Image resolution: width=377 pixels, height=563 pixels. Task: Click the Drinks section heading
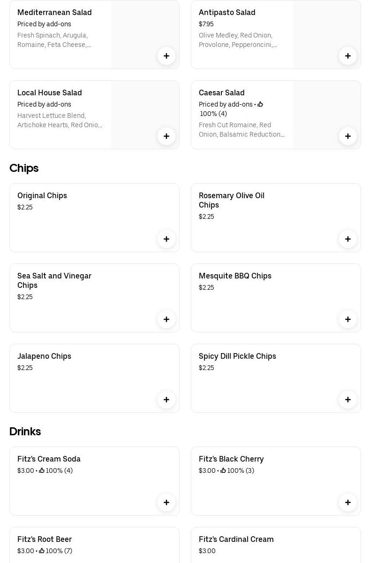(25, 431)
